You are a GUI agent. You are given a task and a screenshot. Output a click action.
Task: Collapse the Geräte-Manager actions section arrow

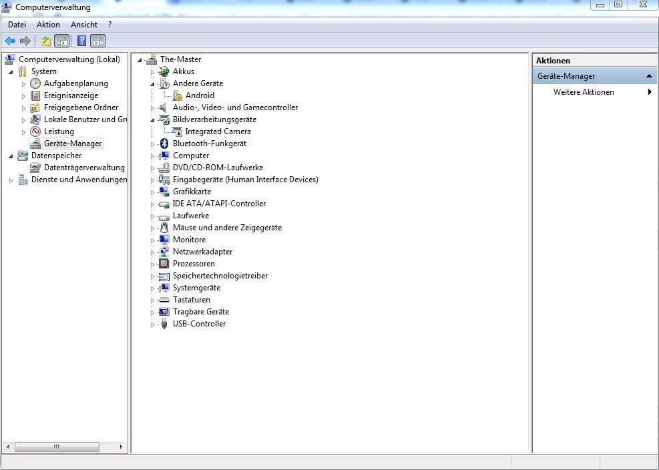pyautogui.click(x=650, y=76)
